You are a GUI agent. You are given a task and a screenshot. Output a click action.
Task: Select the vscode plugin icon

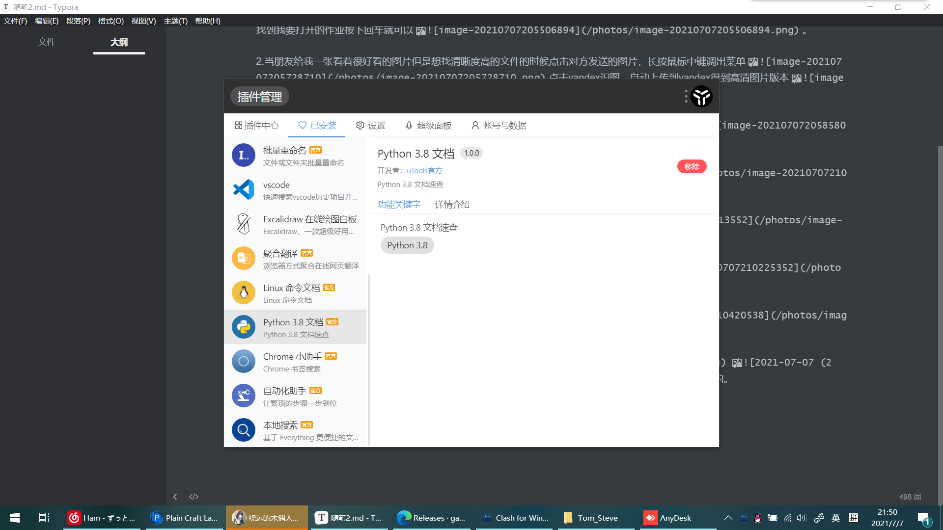pyautogui.click(x=244, y=190)
